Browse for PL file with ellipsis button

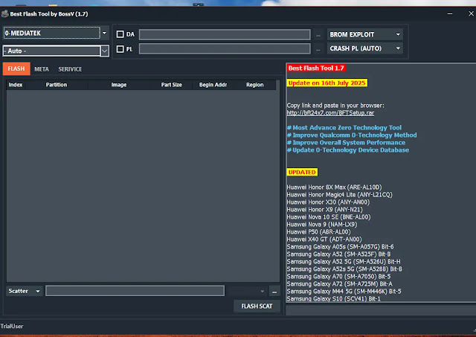coord(318,49)
